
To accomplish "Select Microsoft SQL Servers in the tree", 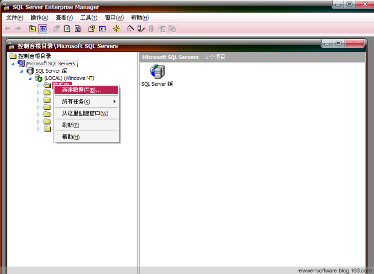I will (x=51, y=64).
